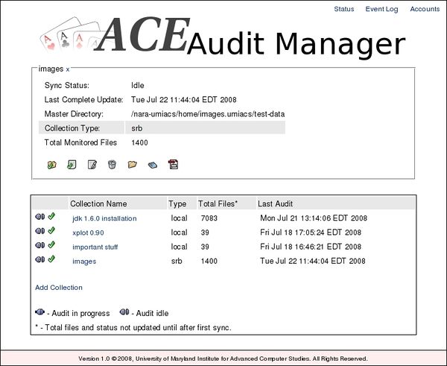The width and height of the screenshot is (447, 366).
Task: Click green checkmark beside images collection row
Action: point(51,260)
